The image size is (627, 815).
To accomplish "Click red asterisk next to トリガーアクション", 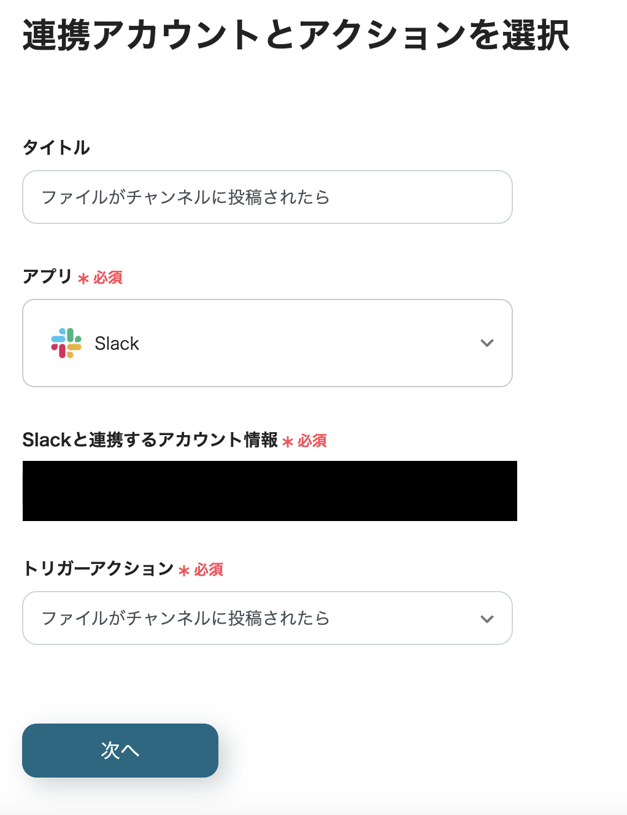I will pyautogui.click(x=184, y=571).
